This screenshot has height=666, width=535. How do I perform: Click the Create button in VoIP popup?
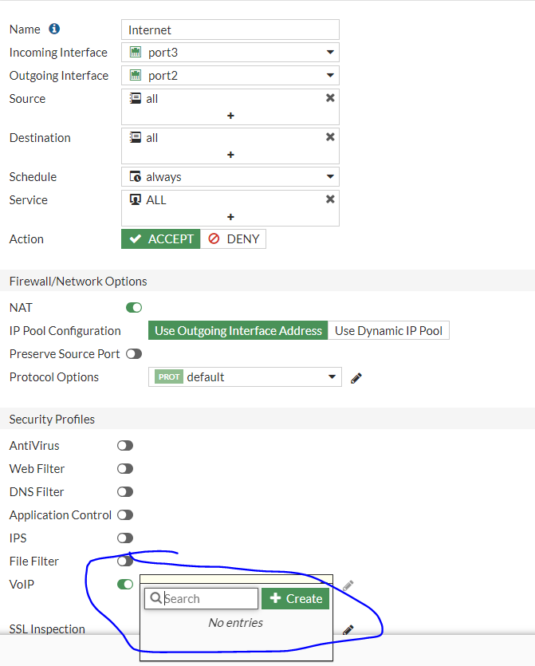click(x=295, y=599)
